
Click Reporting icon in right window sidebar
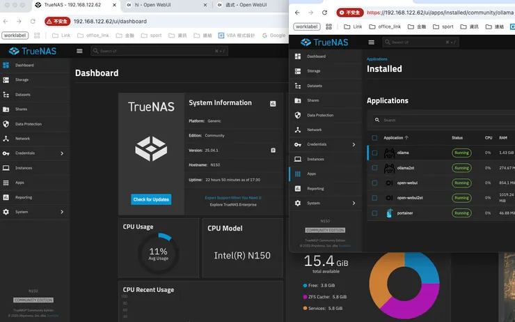298,188
